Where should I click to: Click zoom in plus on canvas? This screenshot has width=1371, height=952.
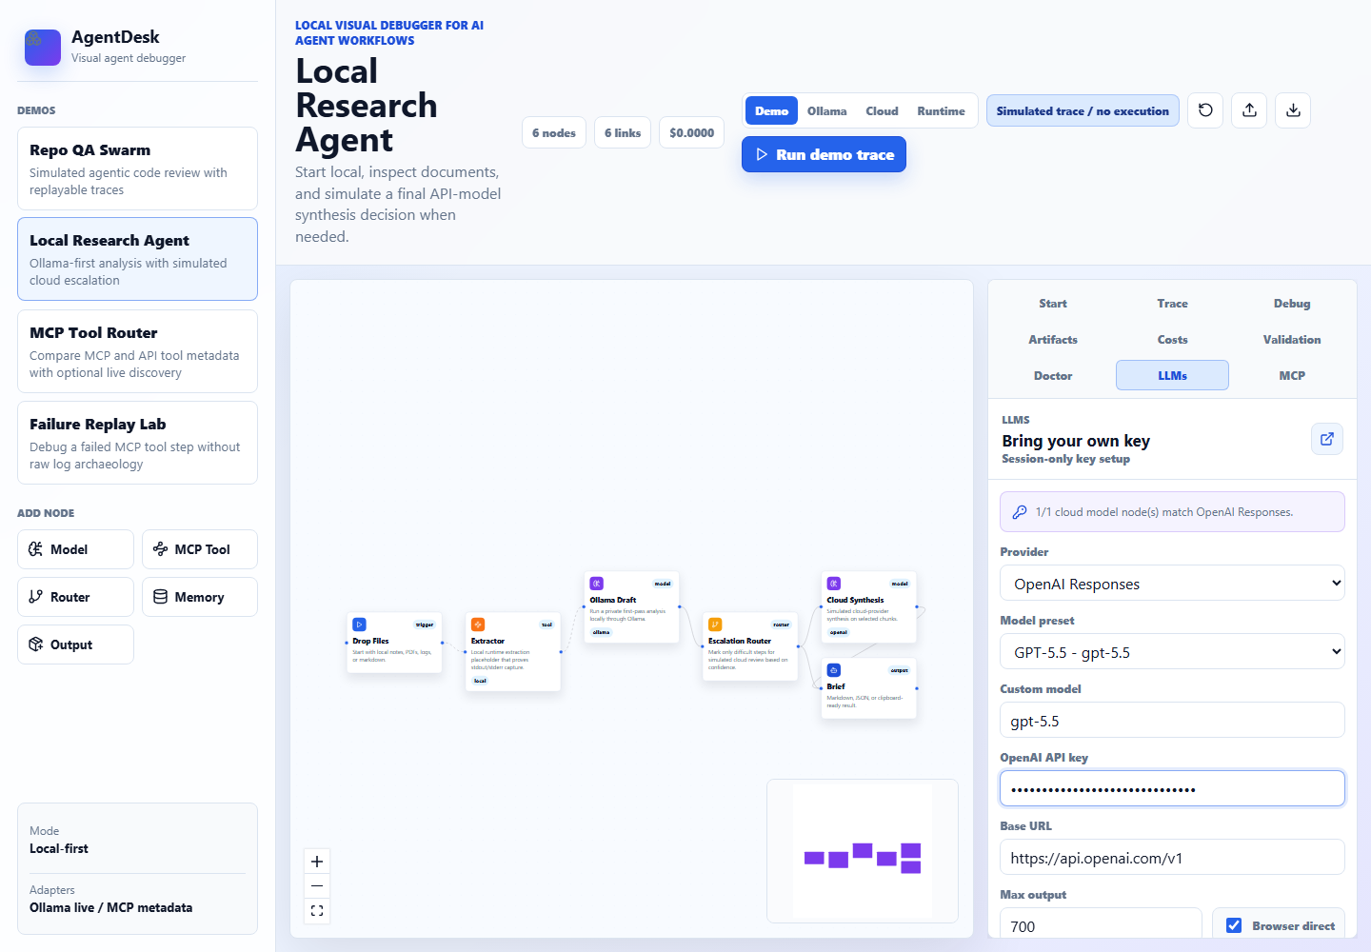317,862
